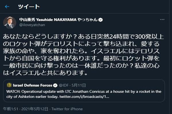Open the quoted WATCH: Operational update text
The height and width of the screenshot is (114, 172).
click(43, 91)
